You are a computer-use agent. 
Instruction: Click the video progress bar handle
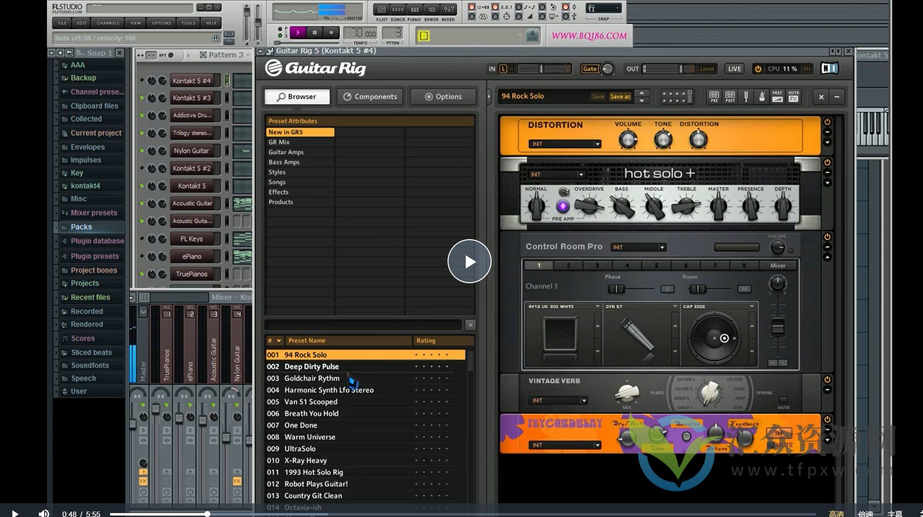207,514
